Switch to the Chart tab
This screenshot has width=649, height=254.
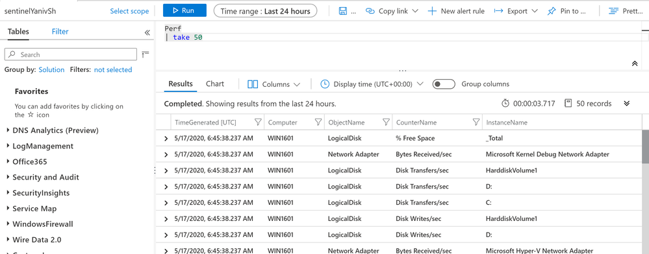pyautogui.click(x=215, y=84)
